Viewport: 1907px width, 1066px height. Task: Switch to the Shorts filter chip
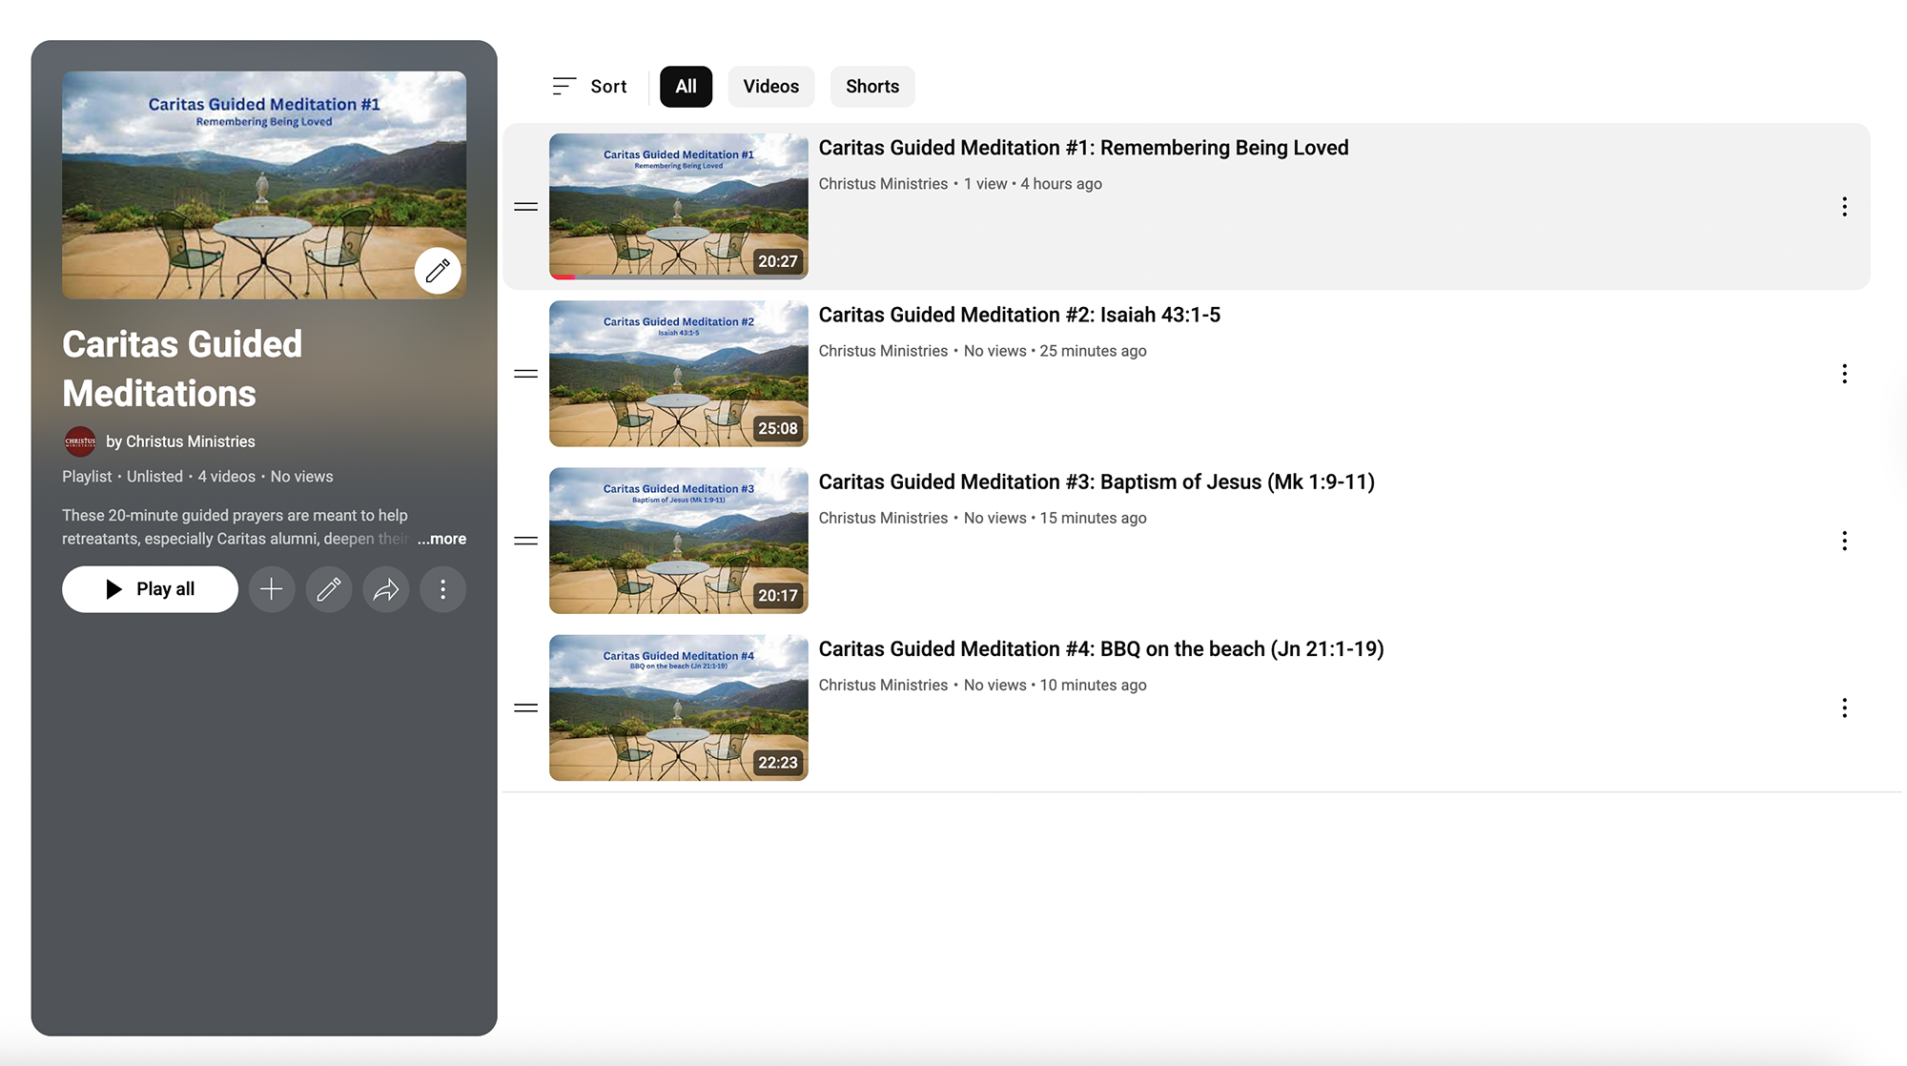(x=871, y=87)
